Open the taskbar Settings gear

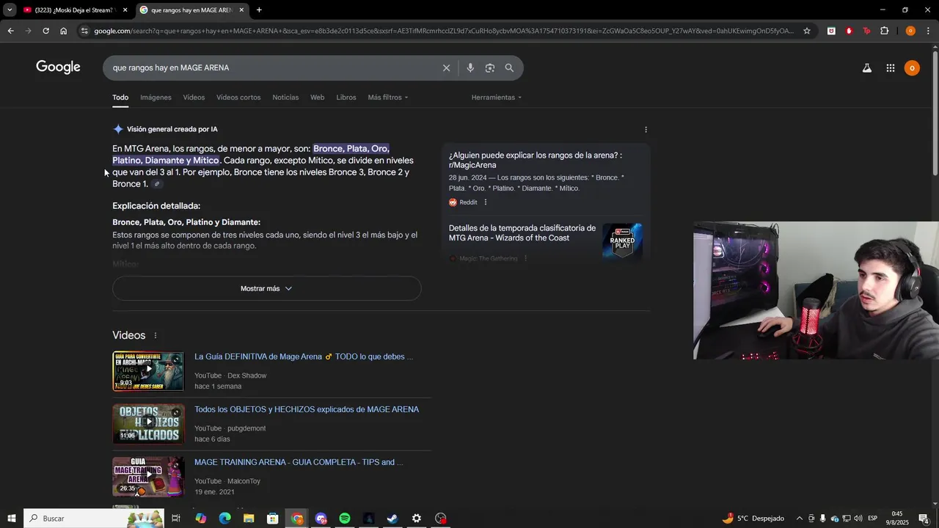click(417, 518)
